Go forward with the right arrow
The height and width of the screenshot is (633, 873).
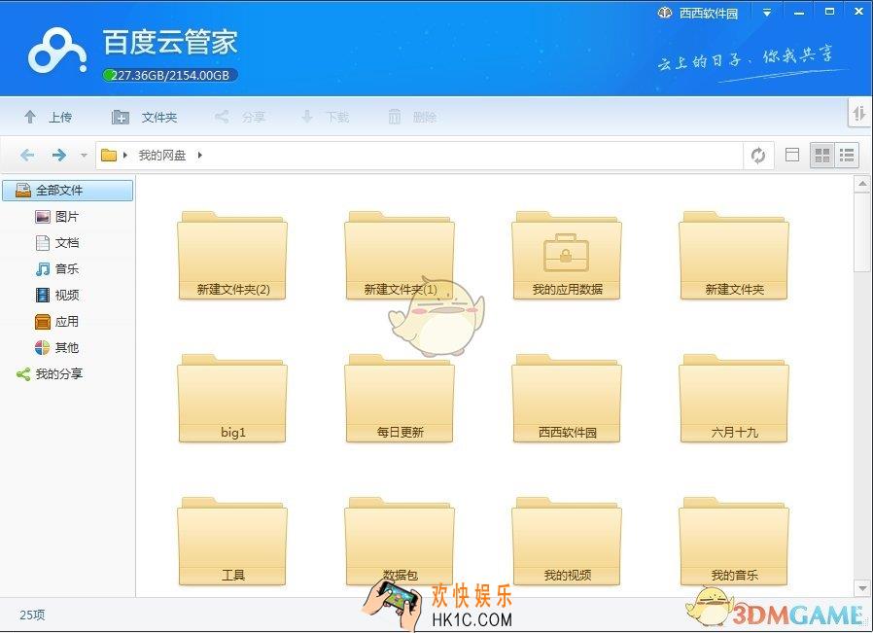59,156
